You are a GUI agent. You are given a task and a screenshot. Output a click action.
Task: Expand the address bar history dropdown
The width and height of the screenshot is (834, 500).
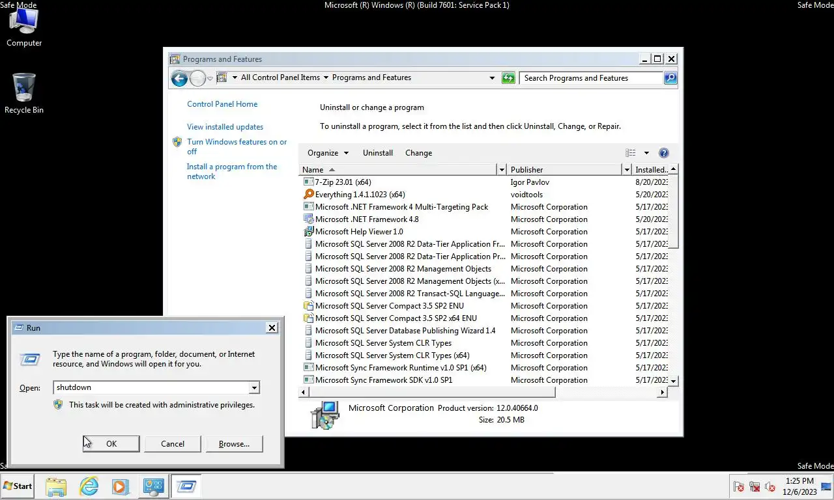point(492,78)
